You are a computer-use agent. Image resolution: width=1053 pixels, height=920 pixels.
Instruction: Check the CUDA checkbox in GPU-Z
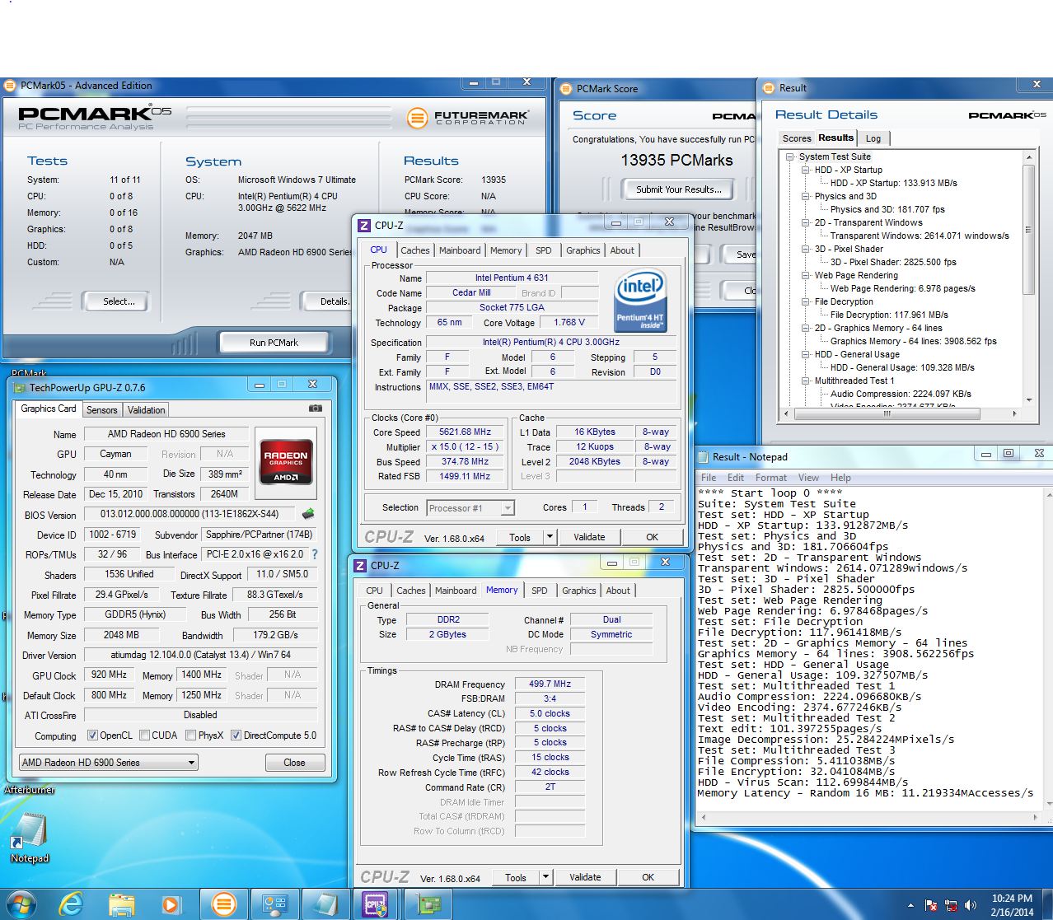[x=144, y=736]
